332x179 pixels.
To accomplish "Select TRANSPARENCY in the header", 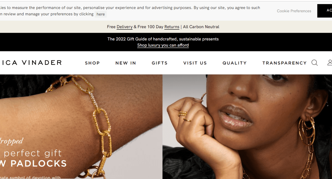I will [284, 63].
